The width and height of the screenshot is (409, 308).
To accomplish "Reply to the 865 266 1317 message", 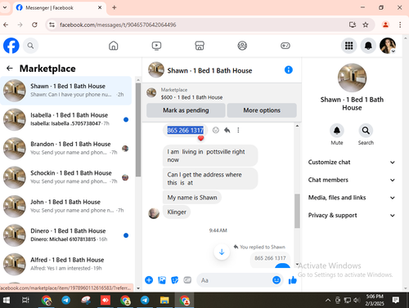I will coord(227,130).
